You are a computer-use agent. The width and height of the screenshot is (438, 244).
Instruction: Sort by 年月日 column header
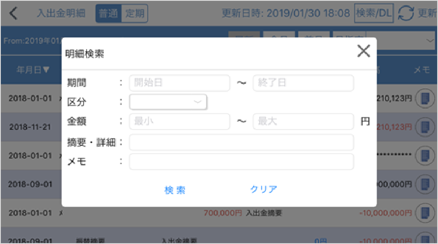(33, 70)
